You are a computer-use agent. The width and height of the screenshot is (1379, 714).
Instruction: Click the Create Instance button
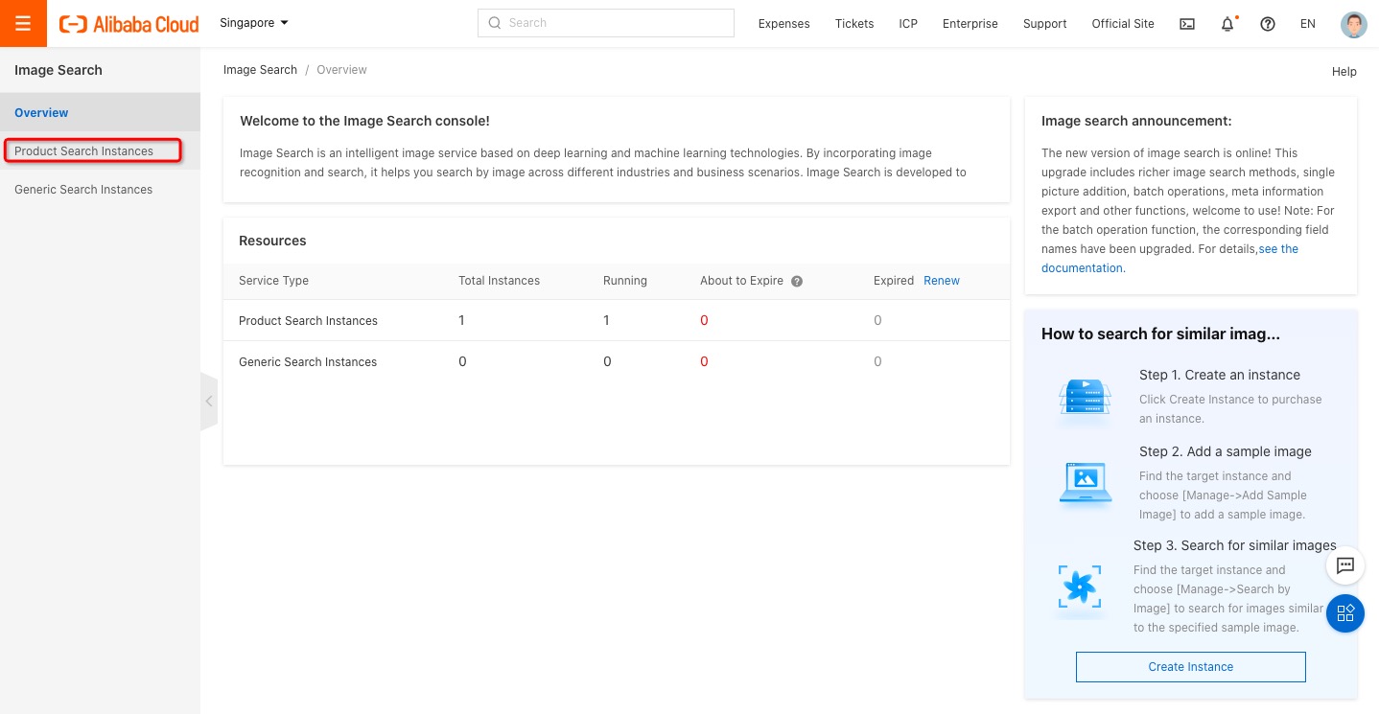coord(1191,667)
